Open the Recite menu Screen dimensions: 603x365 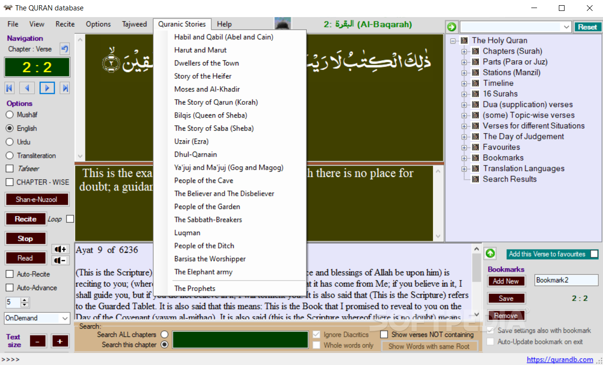65,24
